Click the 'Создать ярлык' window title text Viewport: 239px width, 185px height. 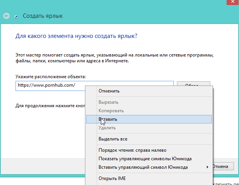[x=43, y=16]
